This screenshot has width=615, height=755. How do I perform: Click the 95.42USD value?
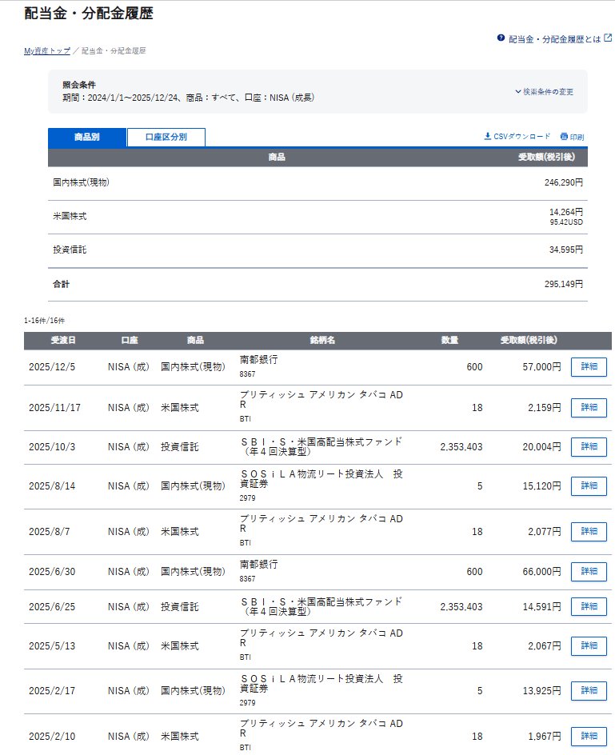tap(566, 222)
